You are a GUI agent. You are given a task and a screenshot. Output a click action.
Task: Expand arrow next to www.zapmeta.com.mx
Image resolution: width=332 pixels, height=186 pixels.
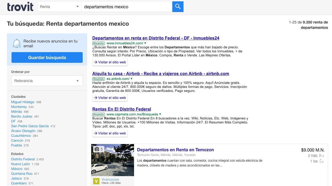pos(160,114)
